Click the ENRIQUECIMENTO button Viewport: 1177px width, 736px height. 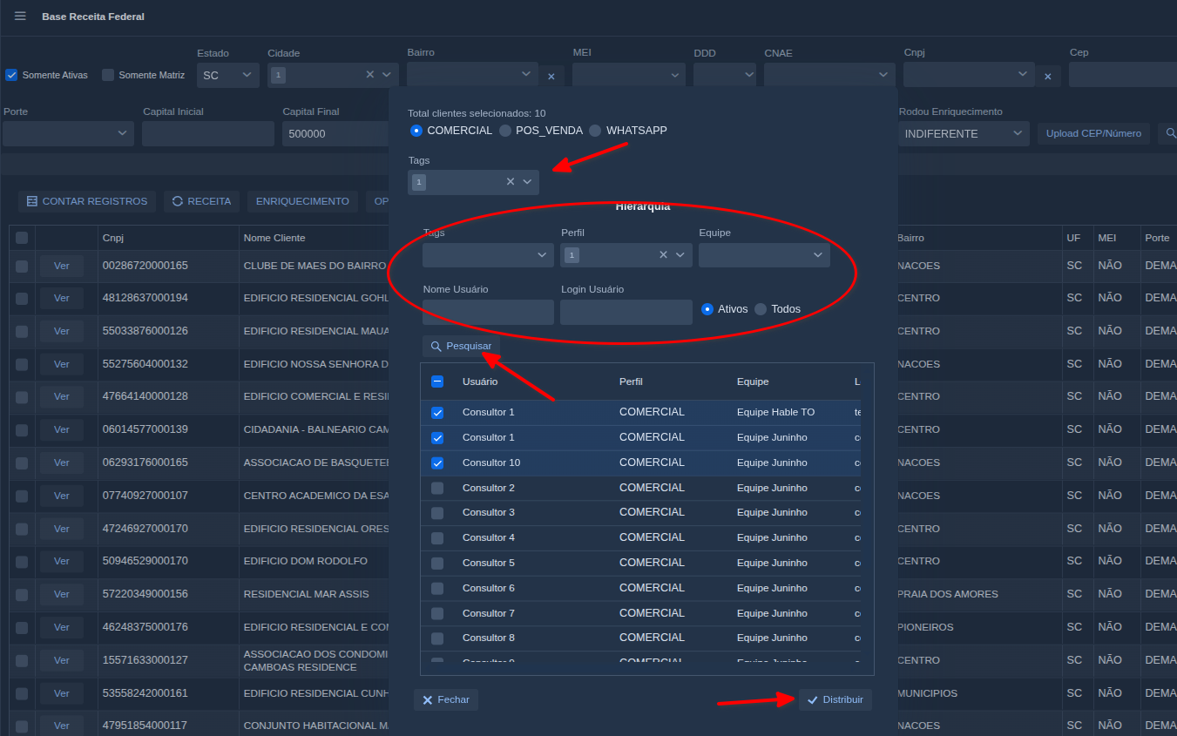(x=302, y=201)
